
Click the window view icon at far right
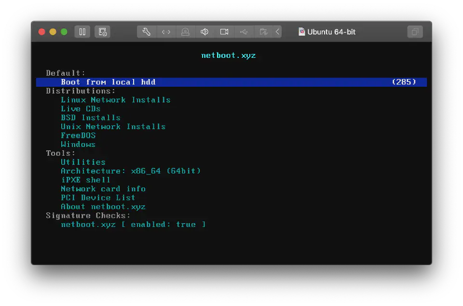click(414, 32)
